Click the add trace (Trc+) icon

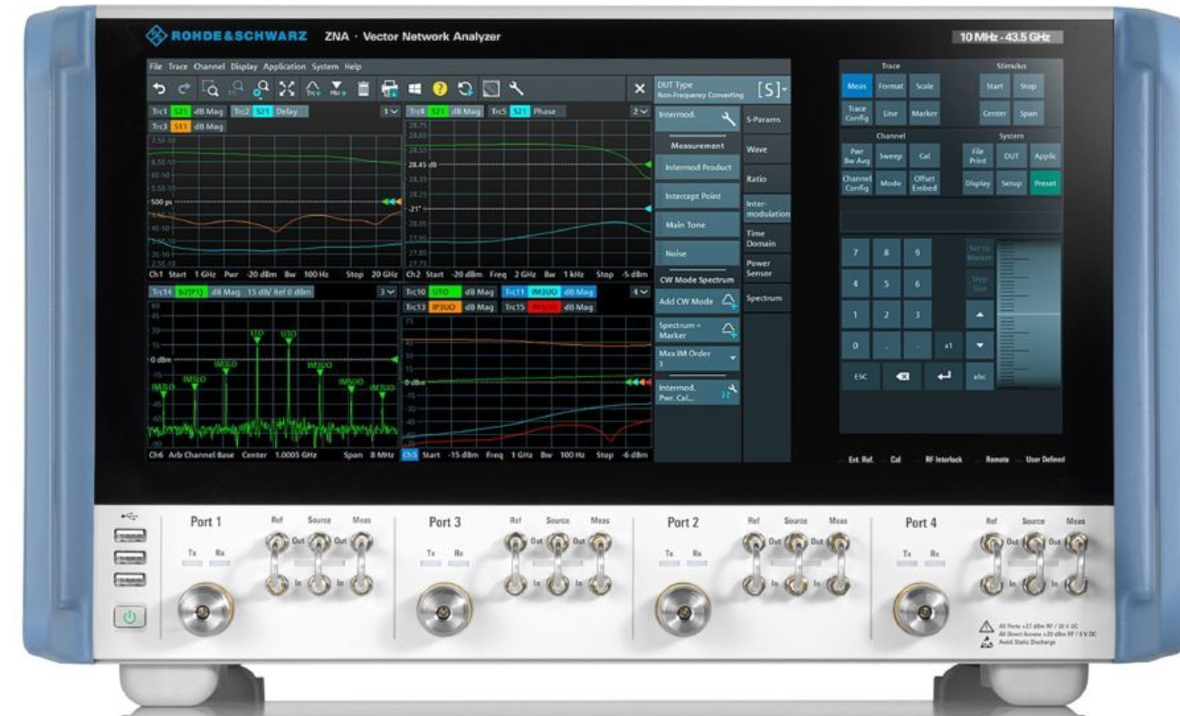click(x=313, y=89)
